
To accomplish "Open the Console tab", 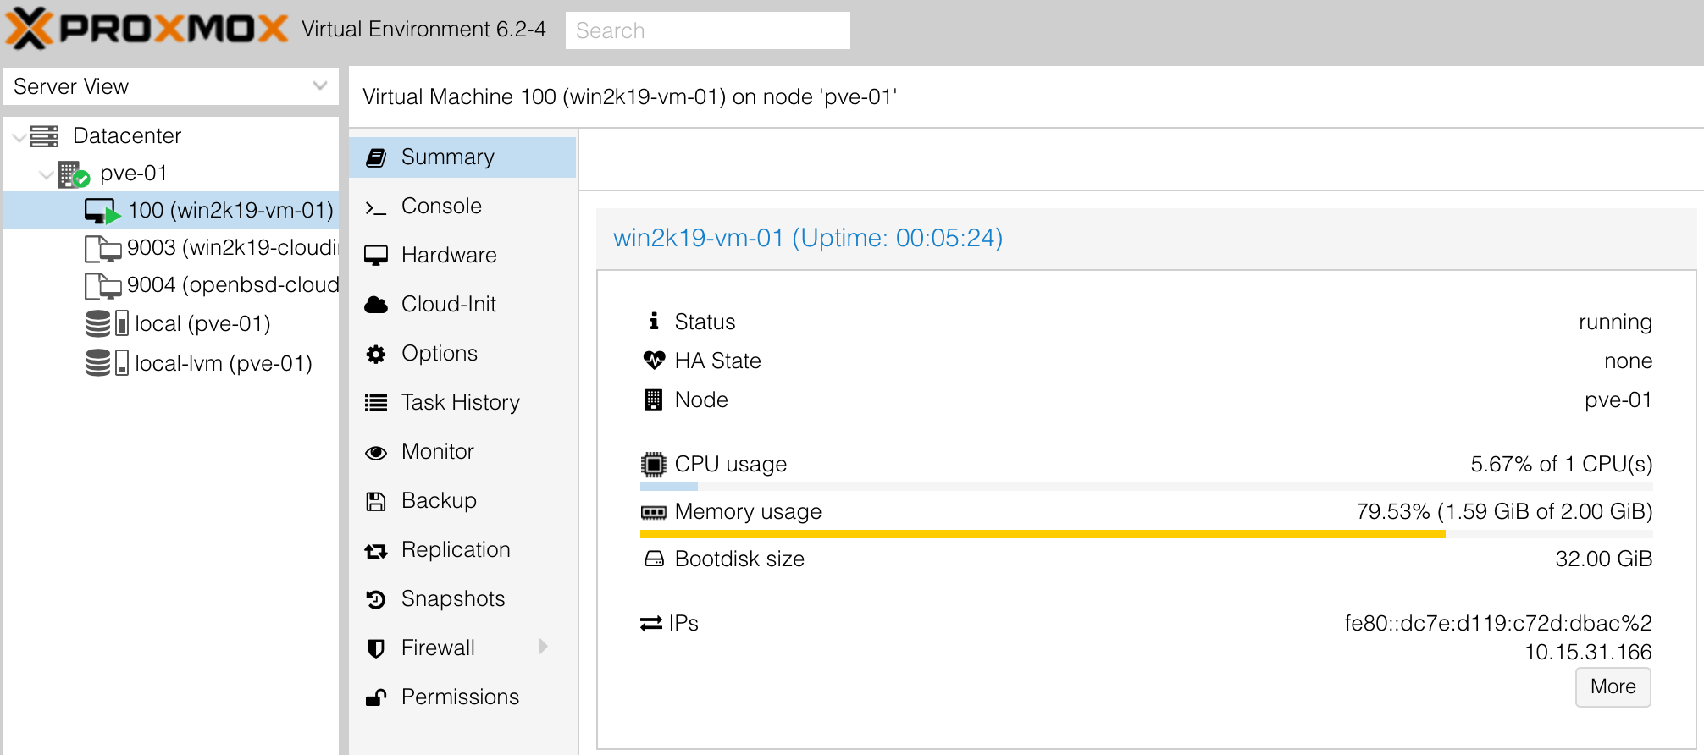I will (x=462, y=207).
